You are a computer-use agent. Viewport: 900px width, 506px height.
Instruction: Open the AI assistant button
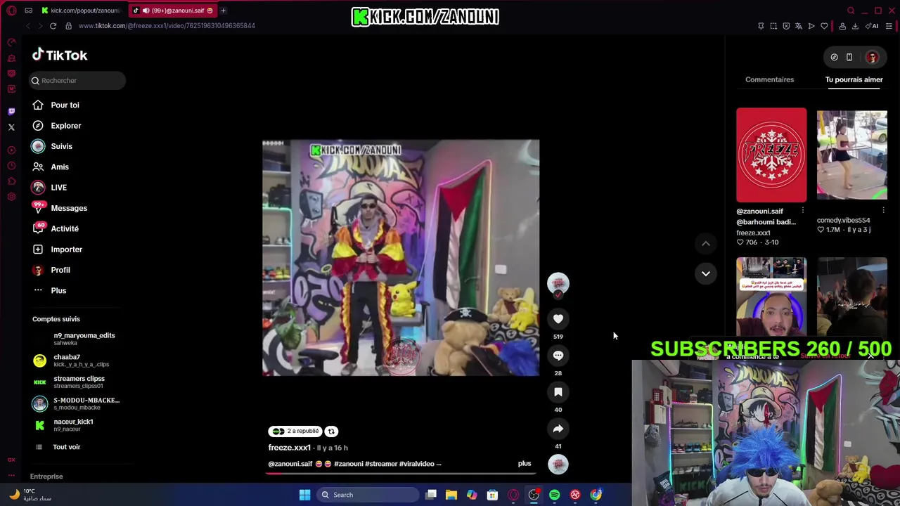(x=873, y=26)
